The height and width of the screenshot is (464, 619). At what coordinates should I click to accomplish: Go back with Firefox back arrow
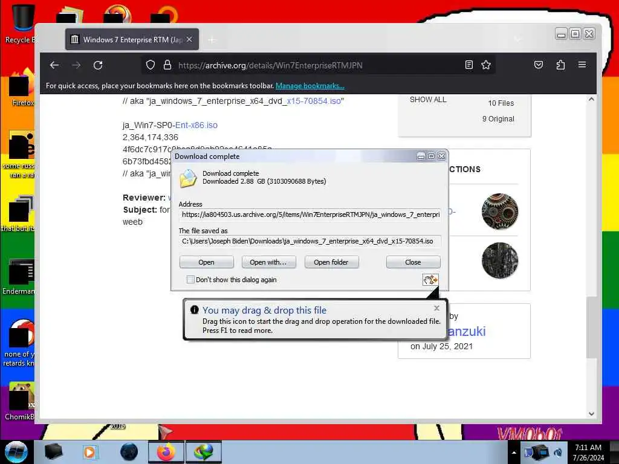pyautogui.click(x=54, y=65)
